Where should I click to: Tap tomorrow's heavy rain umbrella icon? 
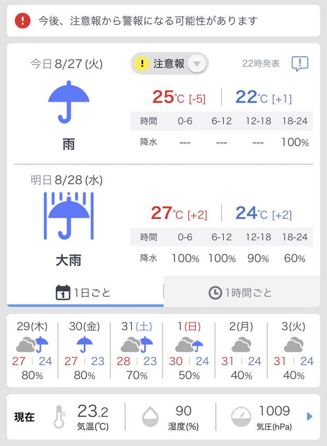click(68, 216)
